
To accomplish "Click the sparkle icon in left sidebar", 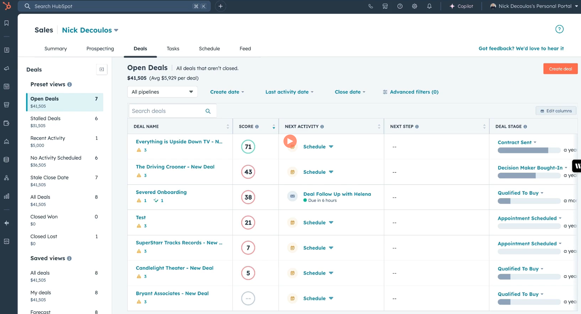I will tap(7, 223).
